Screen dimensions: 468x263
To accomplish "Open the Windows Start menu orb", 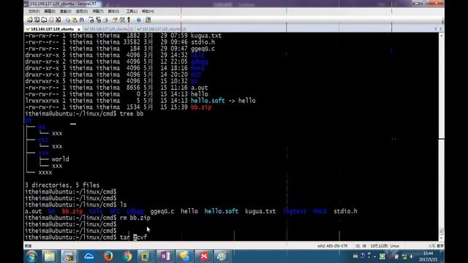I will click(x=31, y=256).
